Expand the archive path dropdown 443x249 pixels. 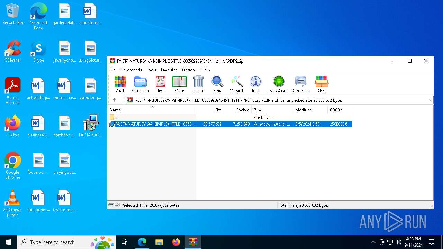[430, 100]
